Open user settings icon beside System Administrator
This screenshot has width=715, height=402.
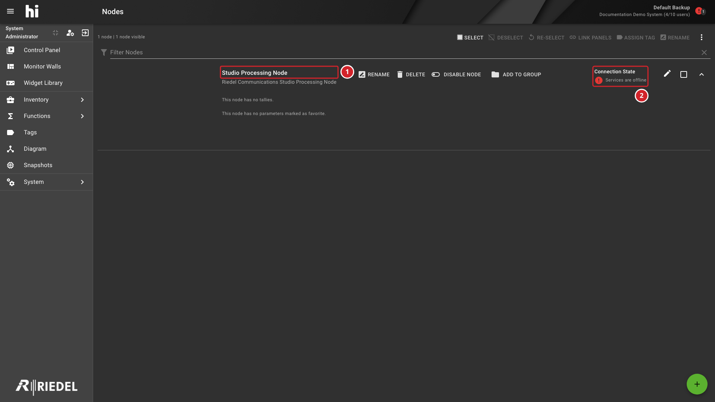coord(70,33)
